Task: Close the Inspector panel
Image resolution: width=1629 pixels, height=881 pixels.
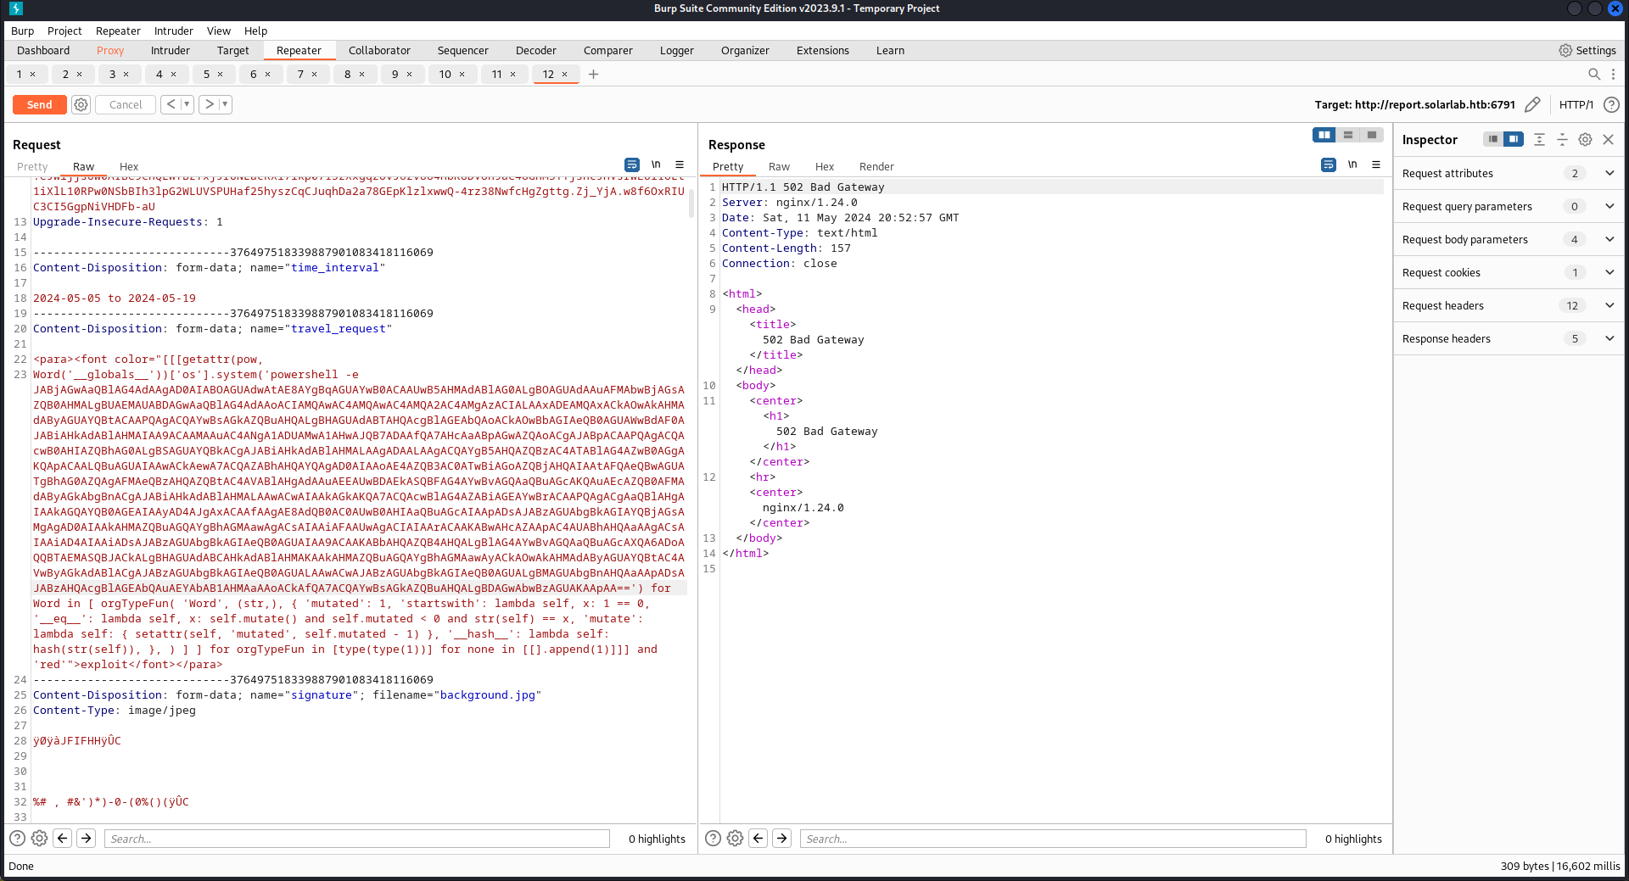Action: pyautogui.click(x=1608, y=139)
